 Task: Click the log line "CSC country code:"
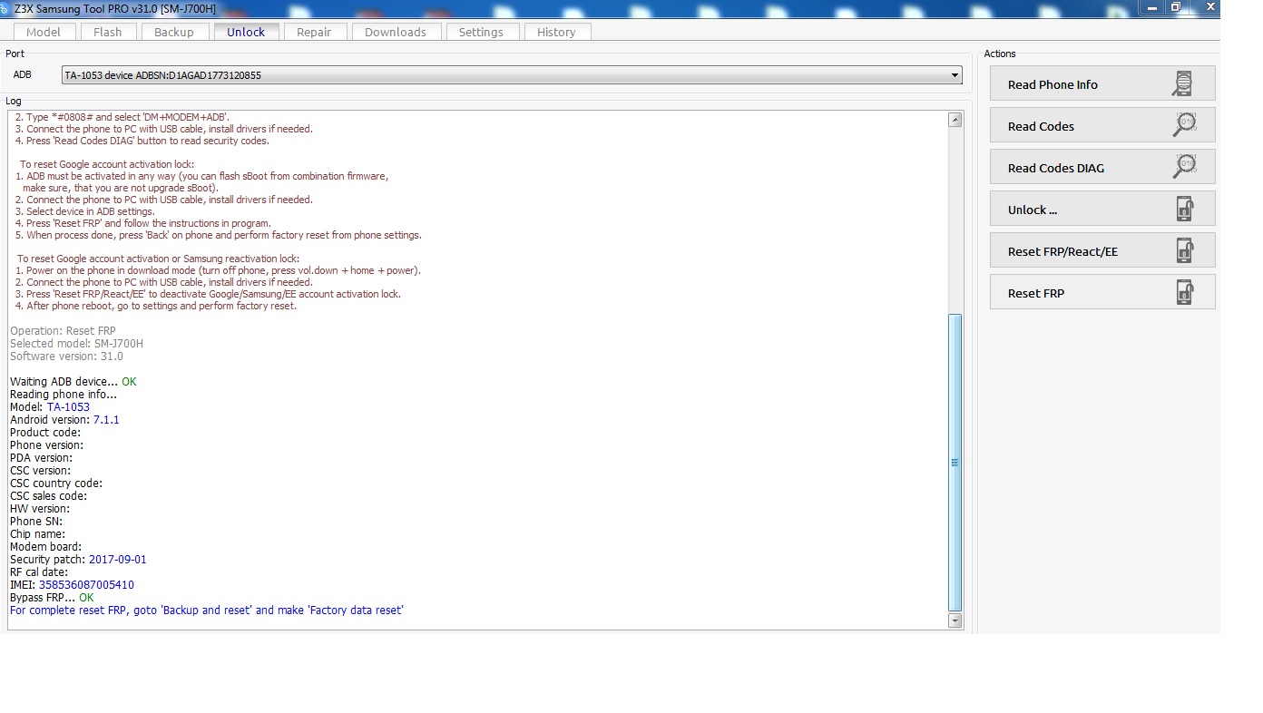tap(56, 483)
